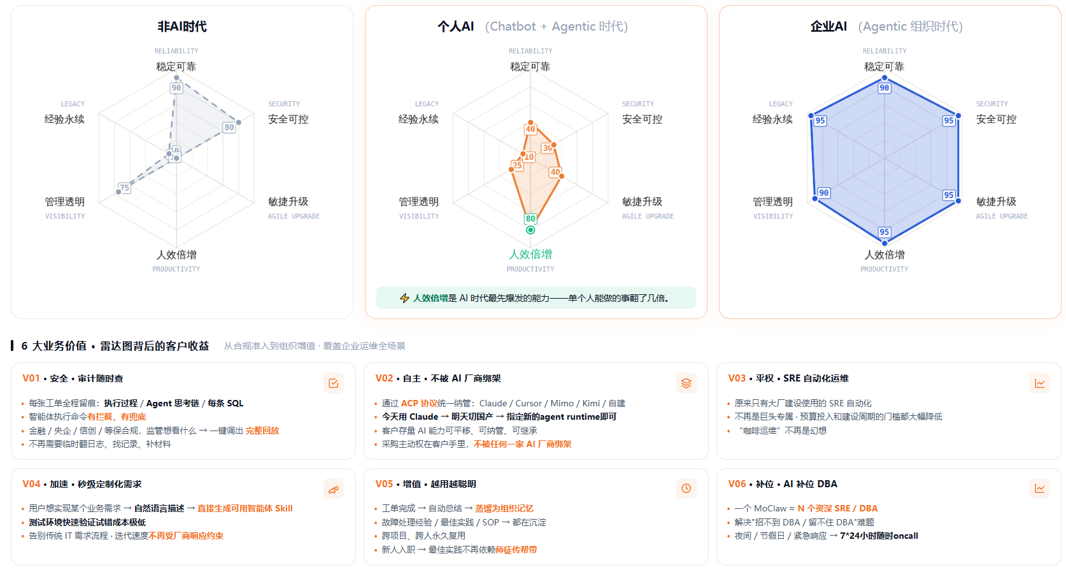Click the V06 补位 AI 补位 DBA heading
Viewport: 1066px width, 570px height.
783,484
